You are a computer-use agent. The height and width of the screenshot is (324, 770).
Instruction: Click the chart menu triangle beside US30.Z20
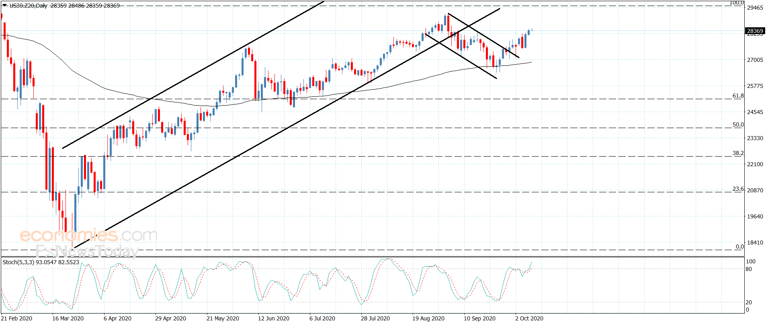[5, 5]
